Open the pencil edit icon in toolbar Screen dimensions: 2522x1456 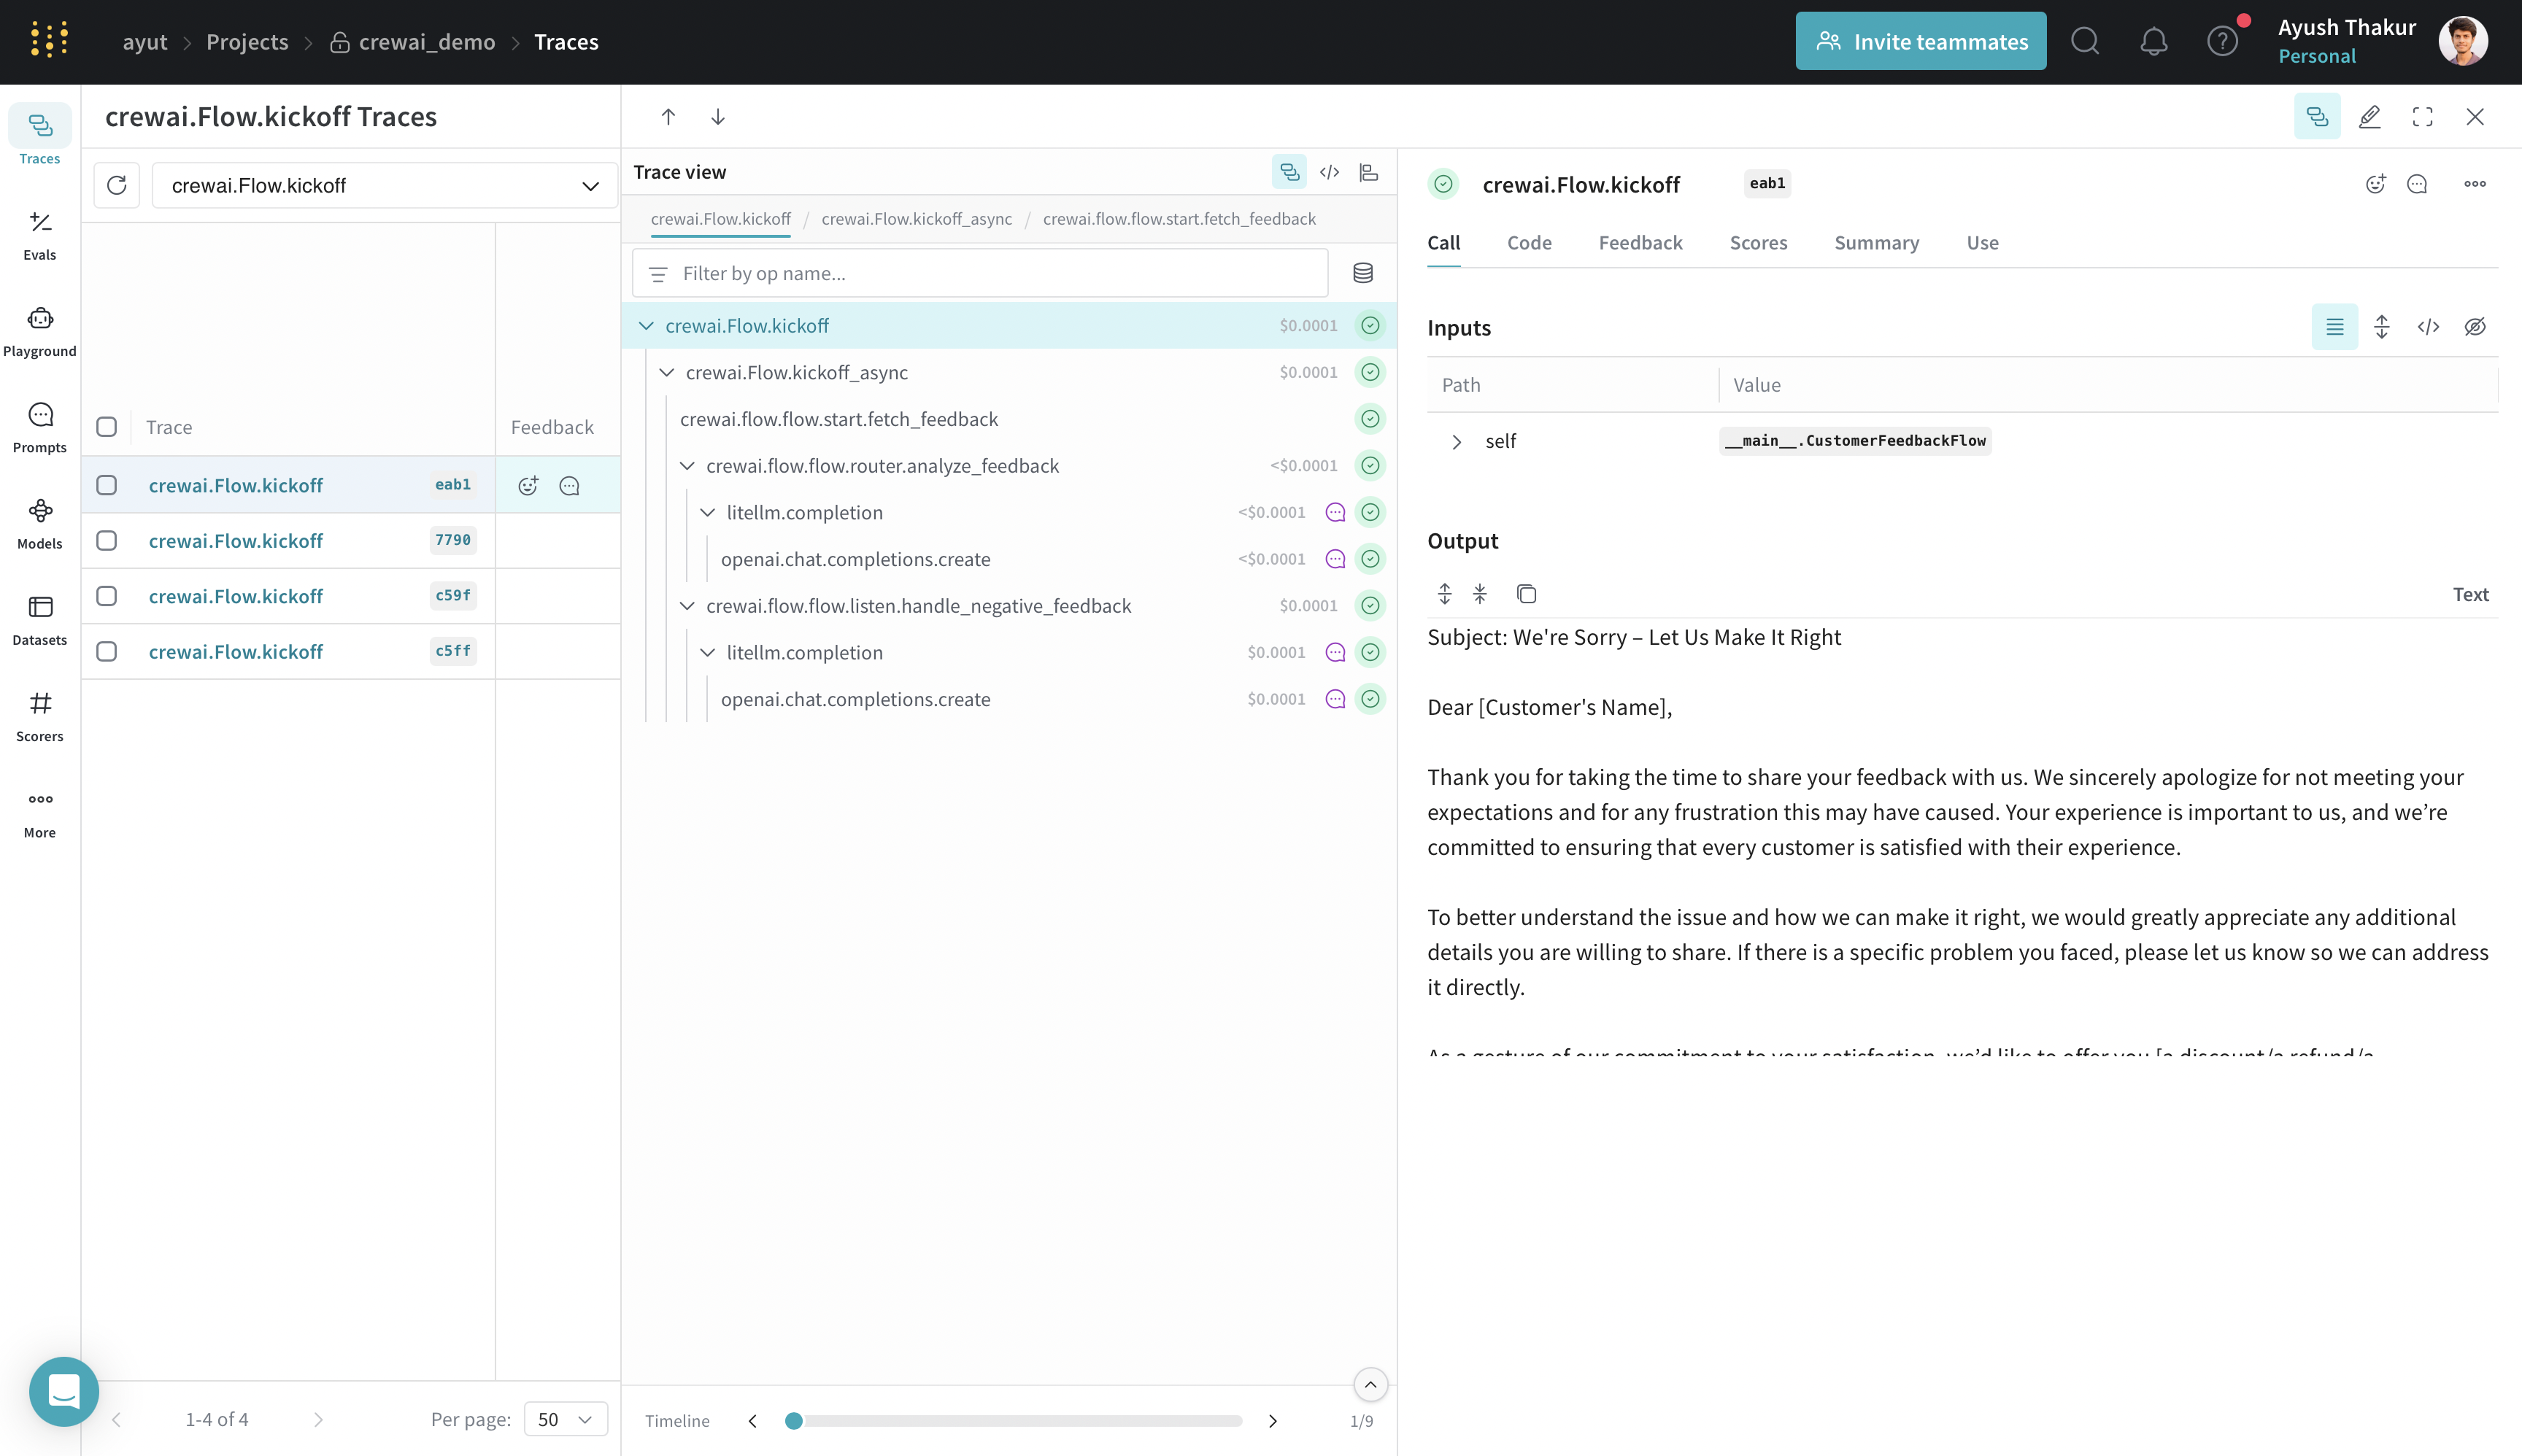point(2370,117)
